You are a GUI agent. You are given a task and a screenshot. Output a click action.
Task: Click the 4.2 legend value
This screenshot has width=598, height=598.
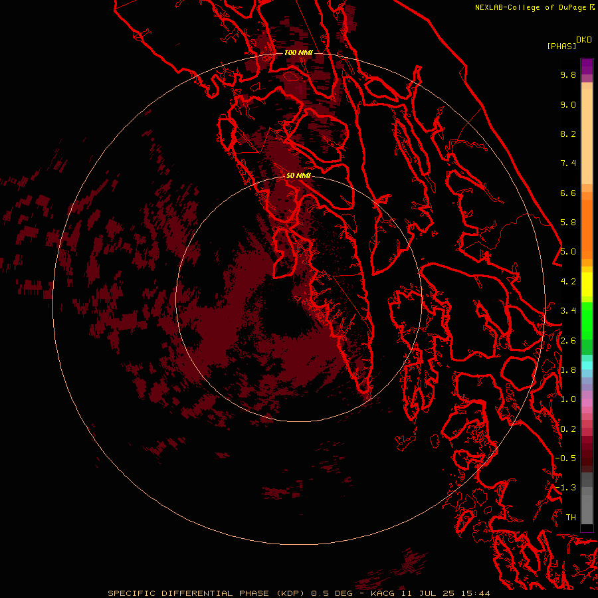click(x=568, y=282)
